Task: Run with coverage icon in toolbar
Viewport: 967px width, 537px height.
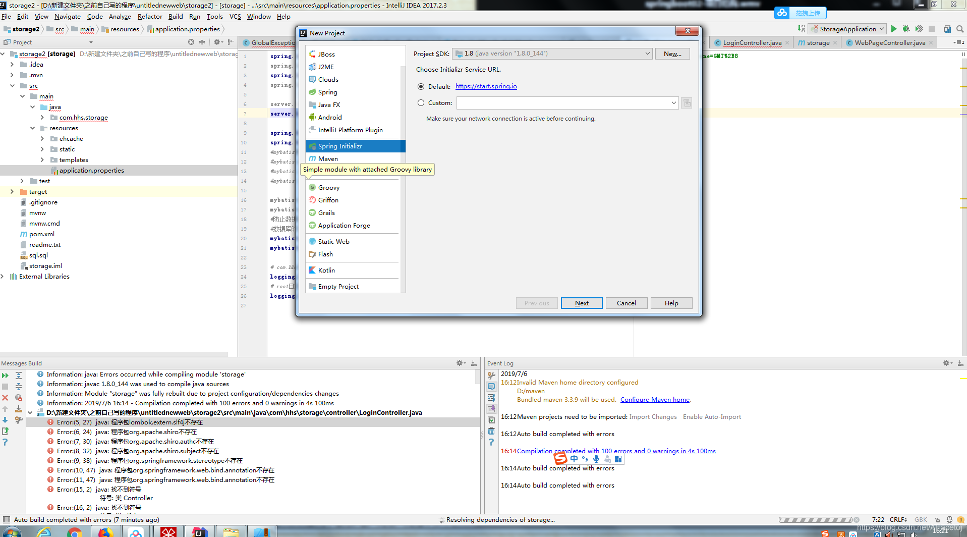Action: (919, 29)
